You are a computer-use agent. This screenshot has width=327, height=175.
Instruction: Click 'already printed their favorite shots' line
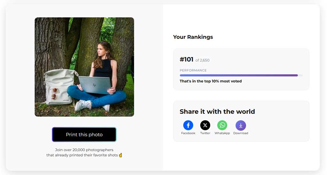point(82,155)
